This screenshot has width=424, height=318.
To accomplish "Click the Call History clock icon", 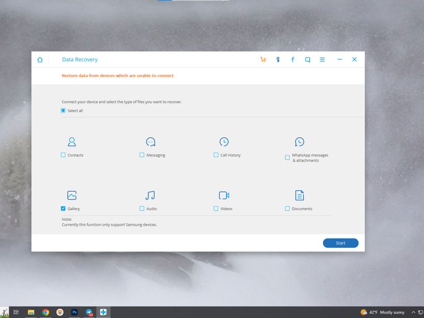I will 224,142.
